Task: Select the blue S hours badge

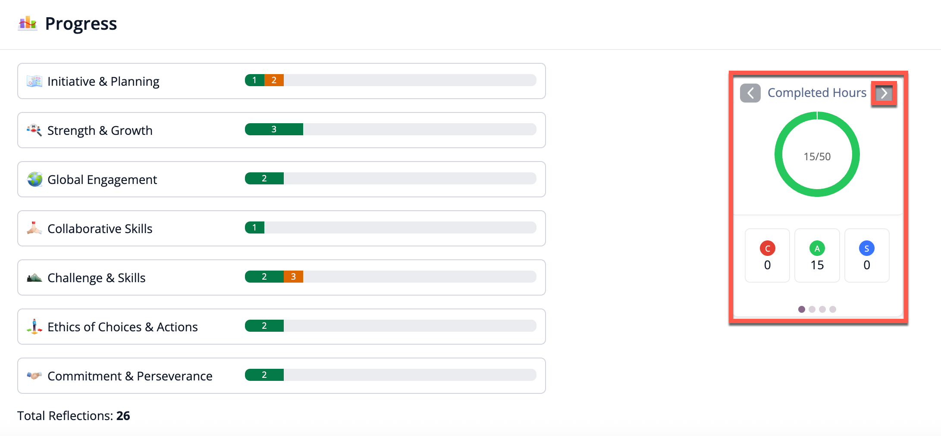Action: (866, 248)
